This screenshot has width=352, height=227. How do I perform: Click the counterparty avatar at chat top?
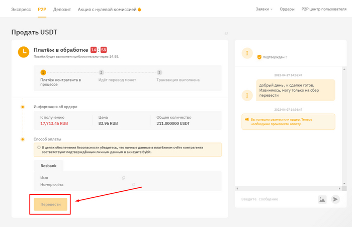[246, 53]
